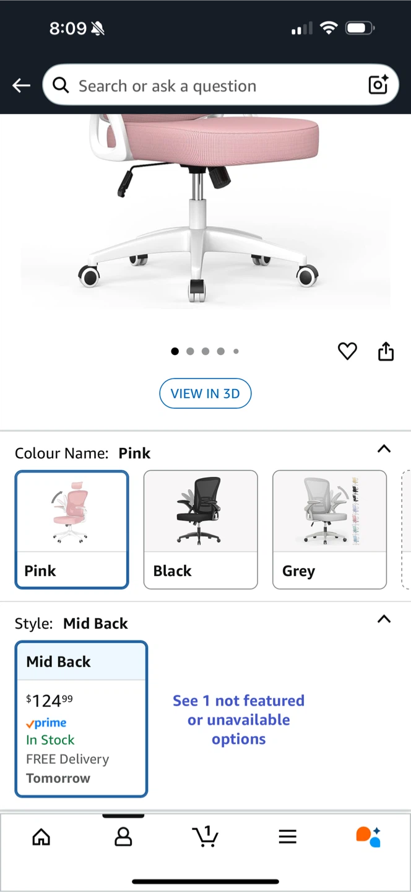Go to Home tab icon
The width and height of the screenshot is (411, 892).
(41, 837)
